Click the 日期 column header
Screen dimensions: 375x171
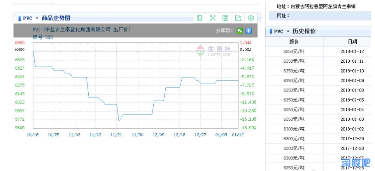(352, 42)
